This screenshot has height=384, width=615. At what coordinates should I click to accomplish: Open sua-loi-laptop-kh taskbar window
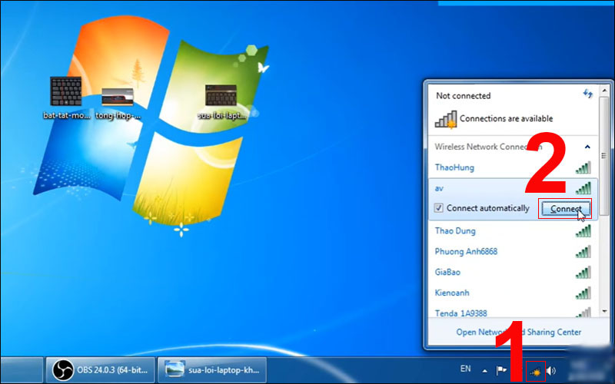pos(212,370)
